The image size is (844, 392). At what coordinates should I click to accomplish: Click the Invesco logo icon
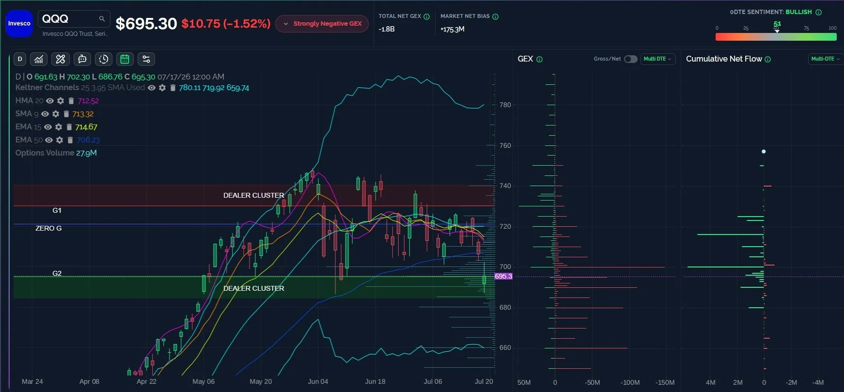coord(19,23)
